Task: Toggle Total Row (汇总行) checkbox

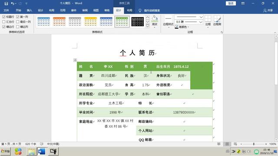Action: 4,22
